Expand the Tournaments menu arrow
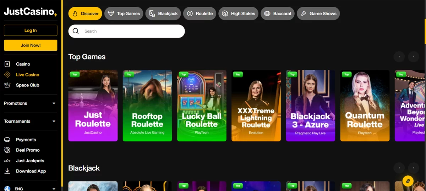426x191 pixels. 54,121
